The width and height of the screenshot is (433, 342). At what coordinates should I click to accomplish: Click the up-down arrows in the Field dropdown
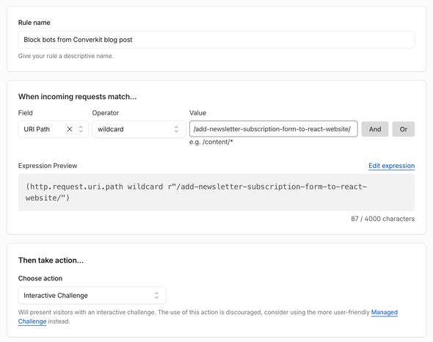coord(81,129)
